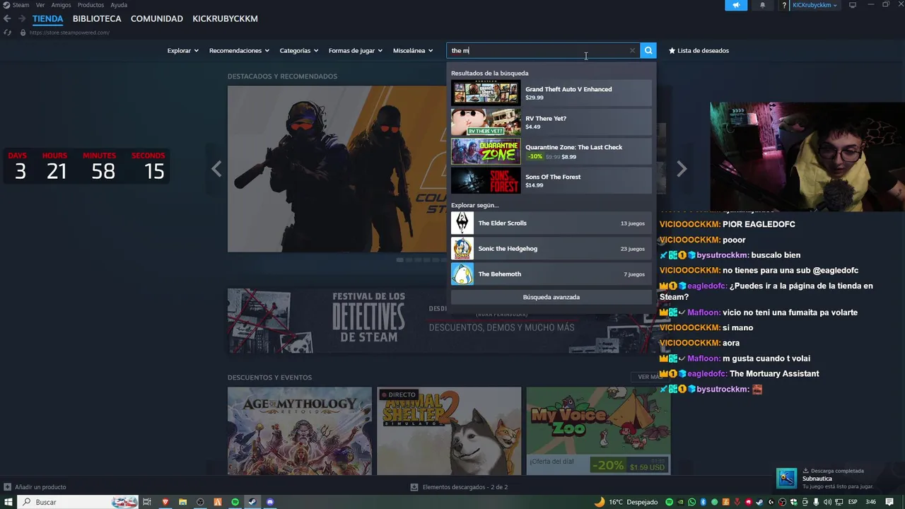This screenshot has height=509, width=905.
Task: Open featured Counter-Strike banner image
Action: pos(337,169)
